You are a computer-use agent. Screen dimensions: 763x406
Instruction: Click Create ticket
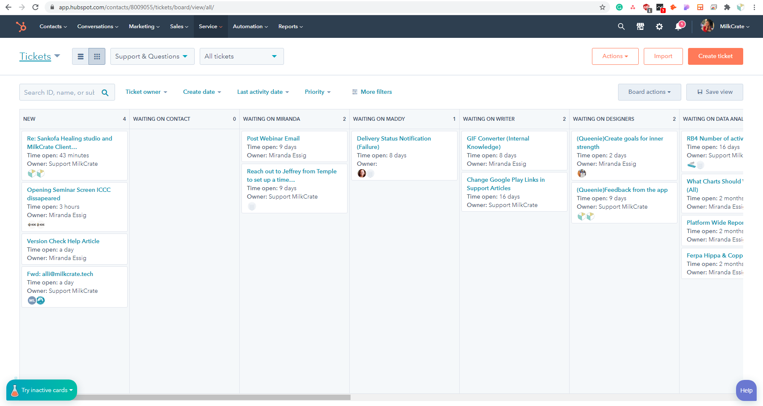[x=715, y=56]
